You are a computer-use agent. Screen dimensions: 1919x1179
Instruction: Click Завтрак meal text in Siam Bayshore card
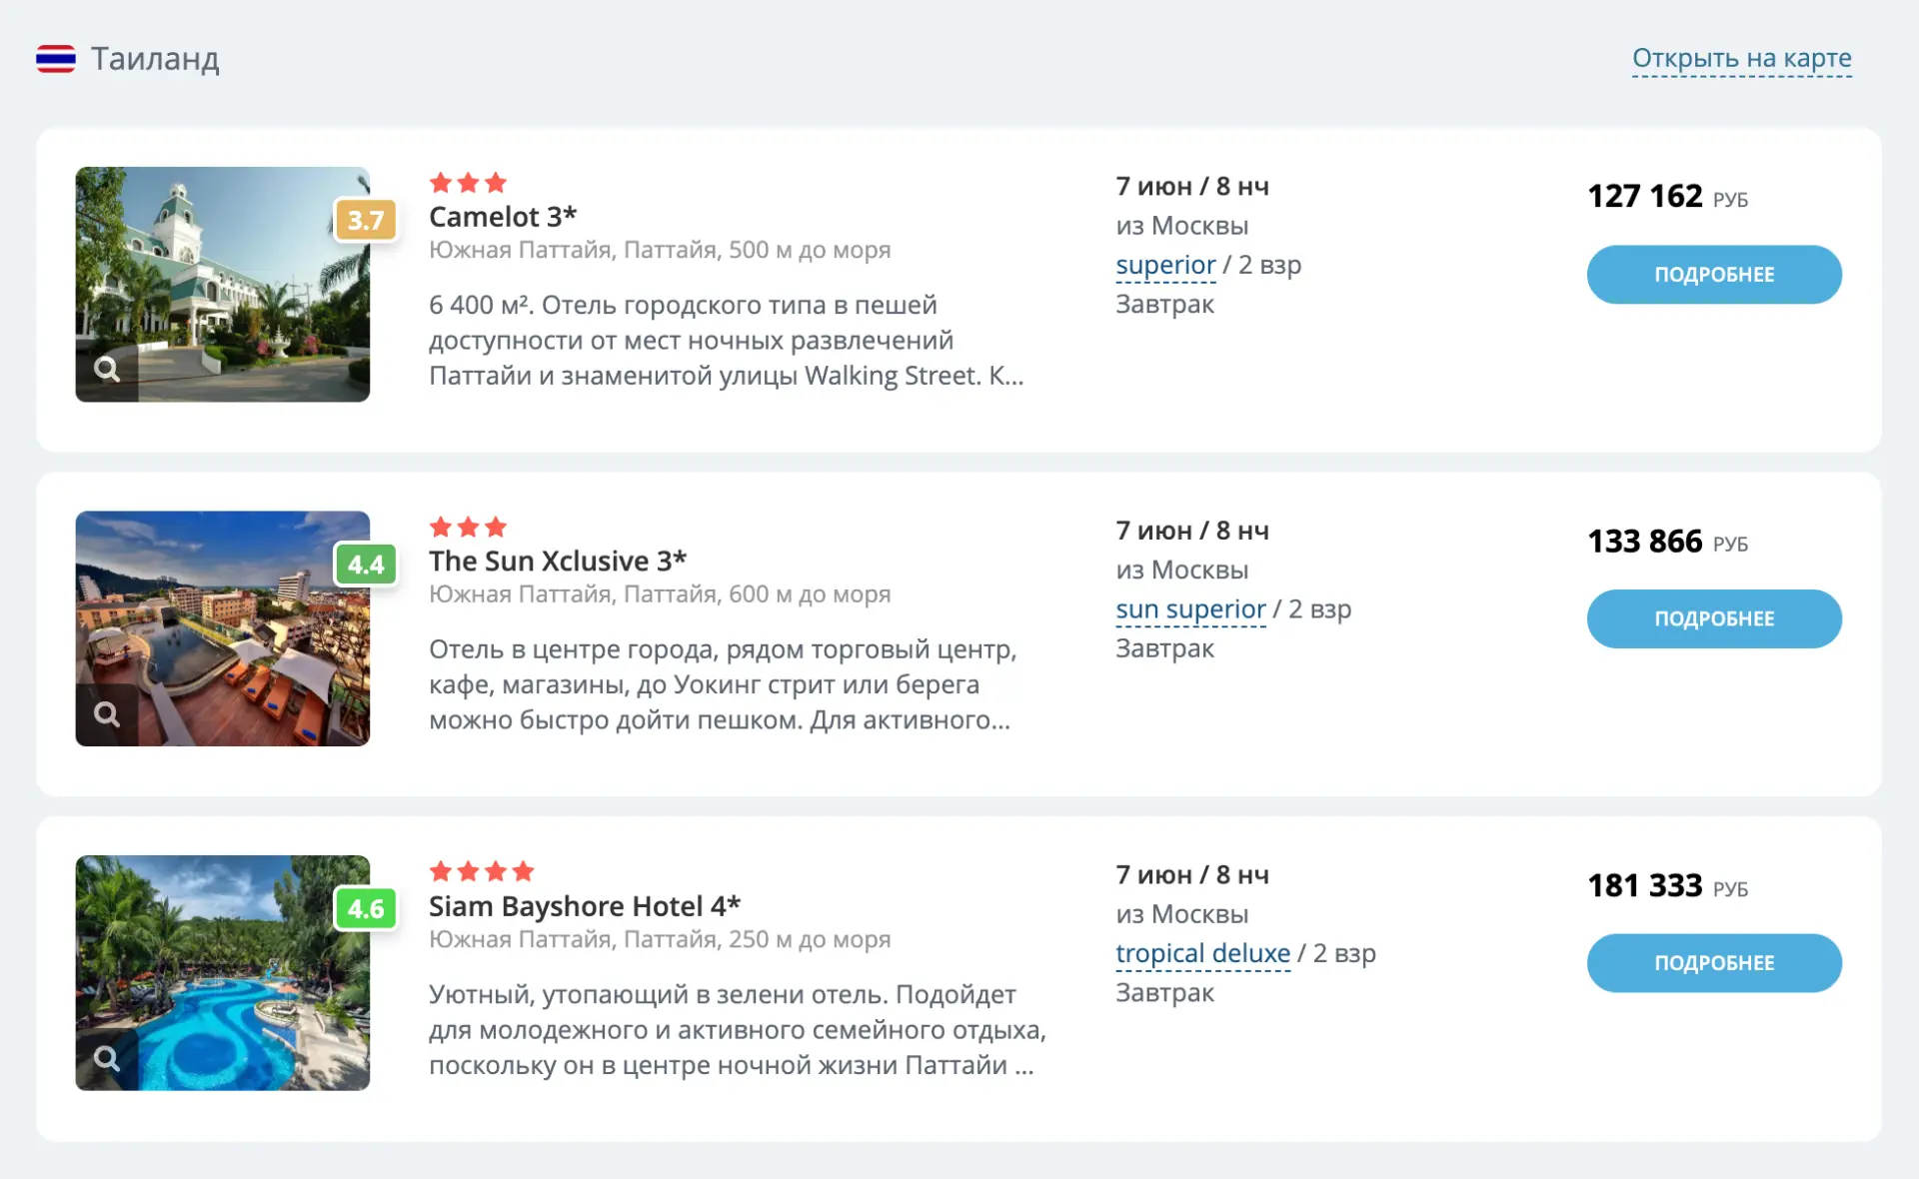(x=1164, y=993)
